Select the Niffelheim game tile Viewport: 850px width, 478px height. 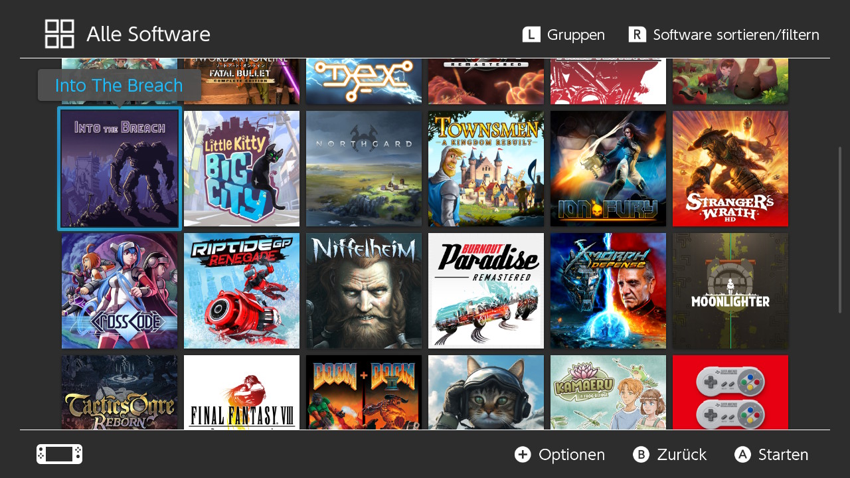point(364,291)
